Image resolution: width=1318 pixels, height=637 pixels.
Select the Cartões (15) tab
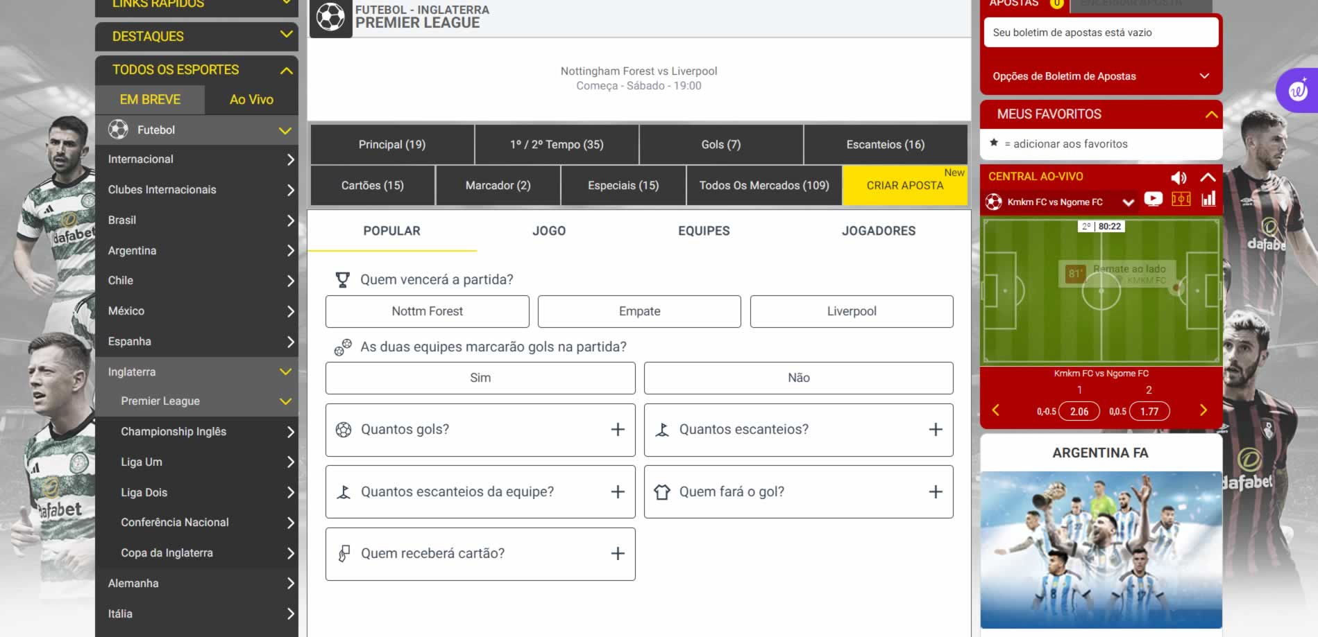click(373, 185)
